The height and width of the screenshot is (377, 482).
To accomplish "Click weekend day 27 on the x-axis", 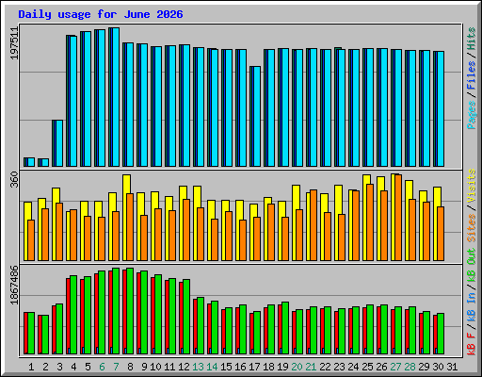I will [x=395, y=367].
